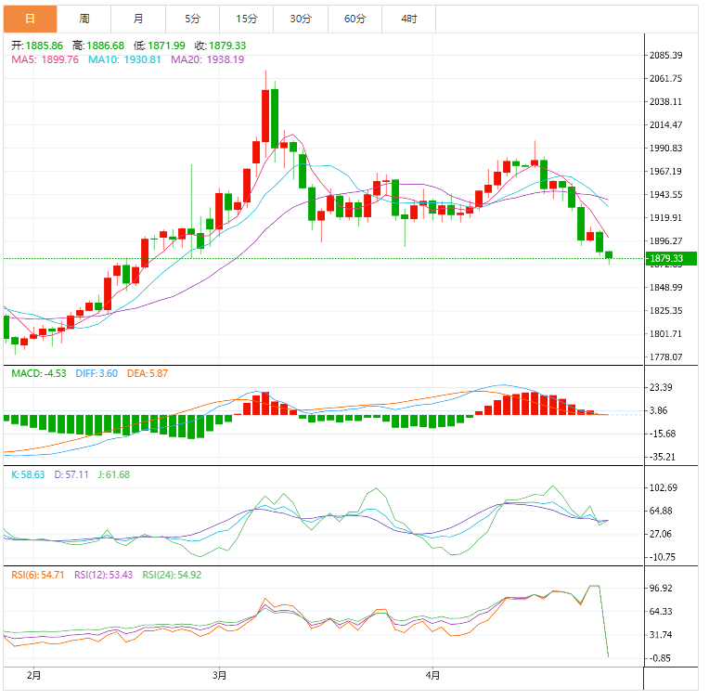Image resolution: width=709 pixels, height=700 pixels.
Task: Click the DEA: 5.87 label
Action: [148, 374]
